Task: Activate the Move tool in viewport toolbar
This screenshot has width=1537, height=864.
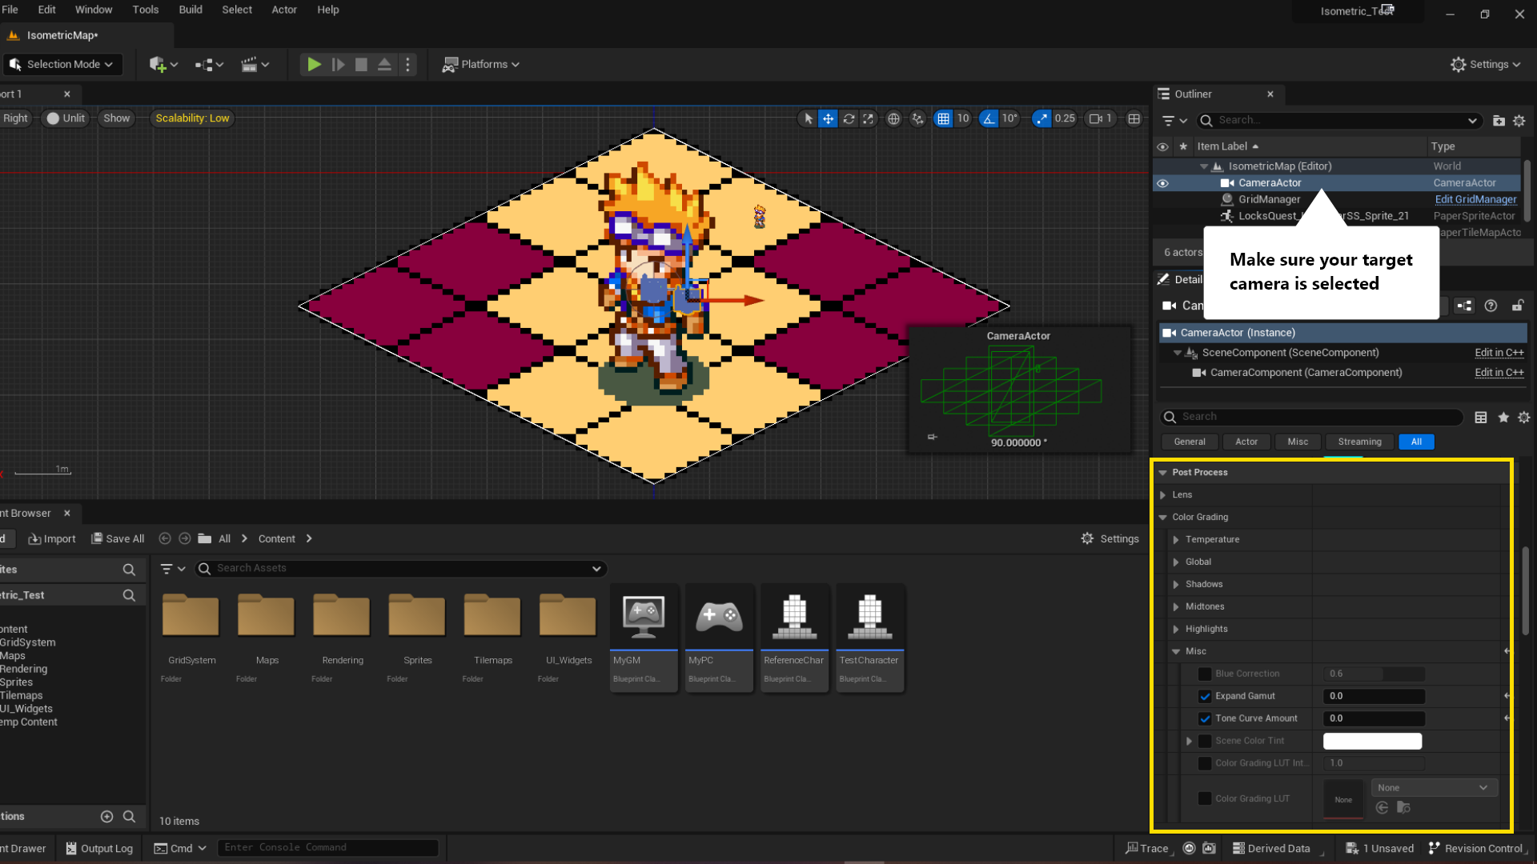Action: click(828, 118)
